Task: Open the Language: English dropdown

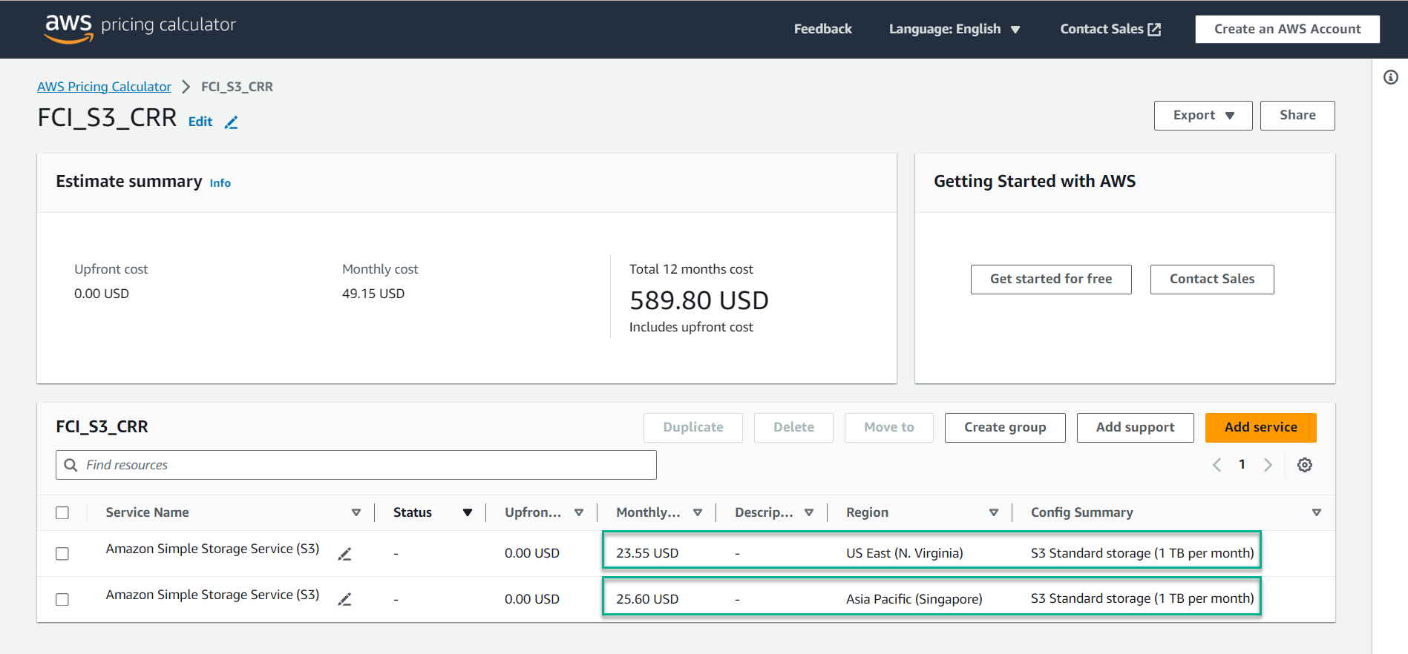Action: click(955, 29)
